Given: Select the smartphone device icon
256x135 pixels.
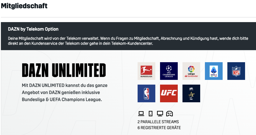Looking at the screenshot, I should coord(151,113).
